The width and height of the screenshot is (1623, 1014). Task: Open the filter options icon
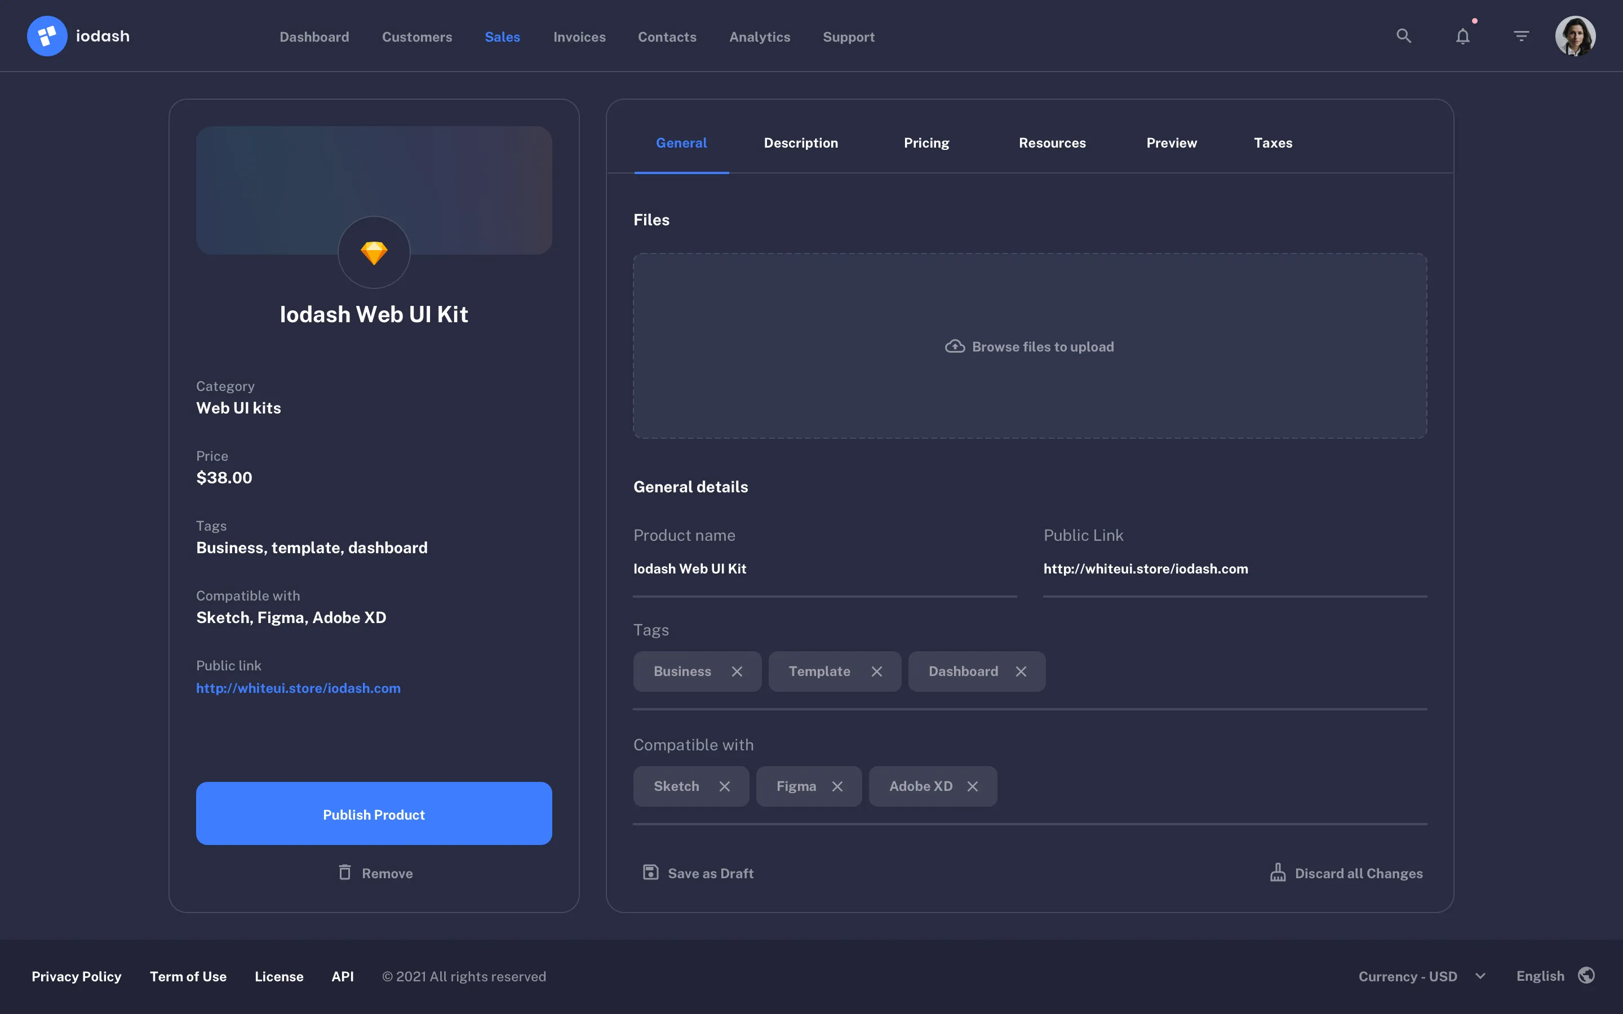[1521, 35]
